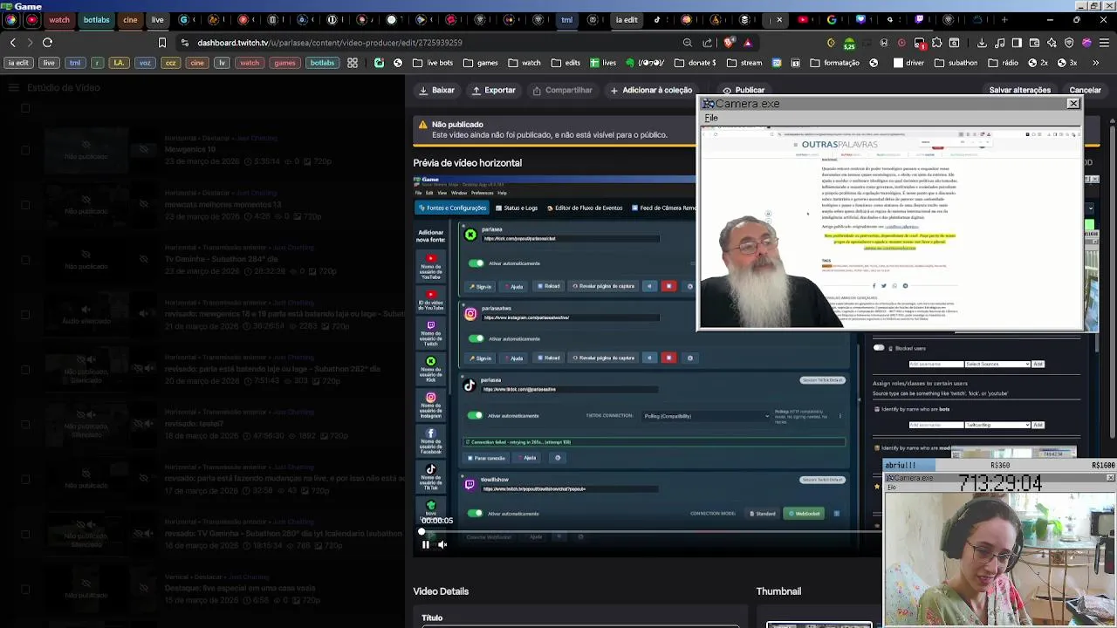This screenshot has height=628, width=1117.
Task: Click the video preview seek bar handle
Action: click(x=422, y=531)
